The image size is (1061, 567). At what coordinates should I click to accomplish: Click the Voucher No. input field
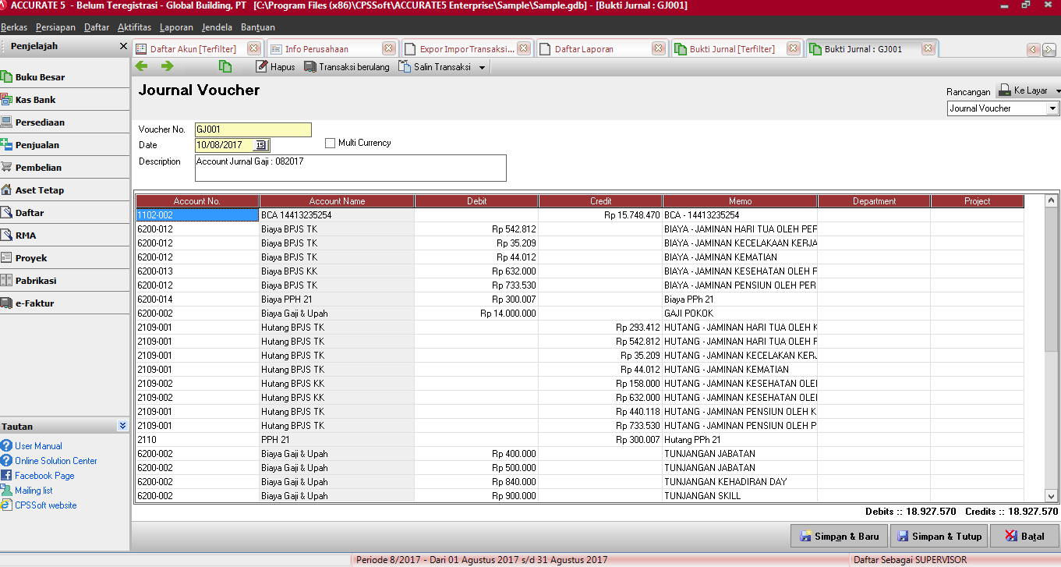pyautogui.click(x=253, y=130)
